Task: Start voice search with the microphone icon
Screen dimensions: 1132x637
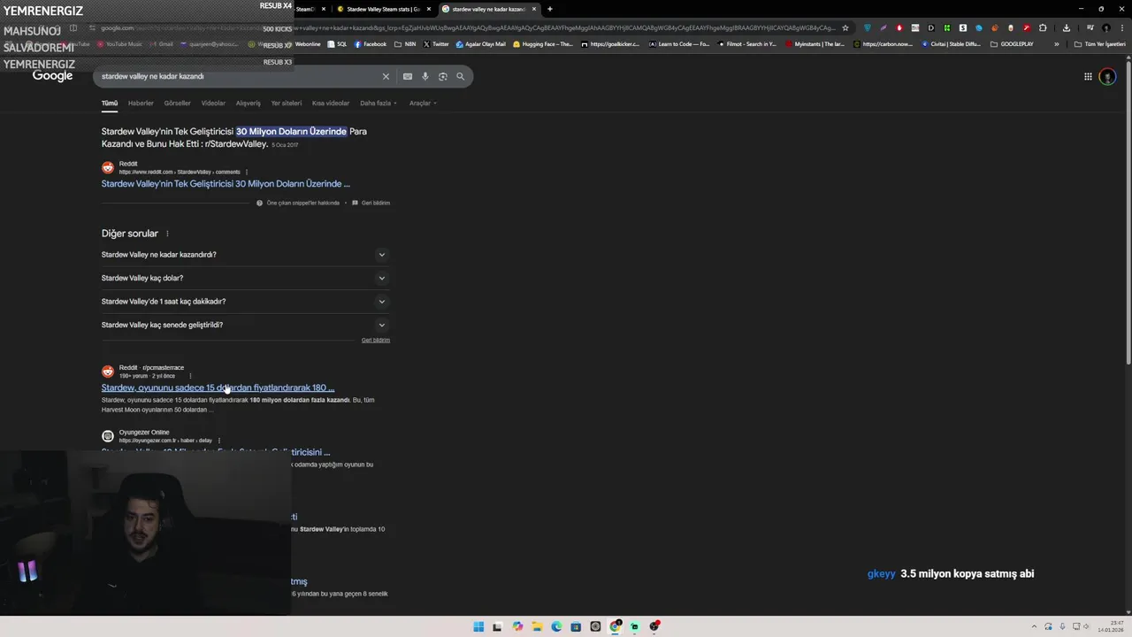Action: pyautogui.click(x=425, y=76)
